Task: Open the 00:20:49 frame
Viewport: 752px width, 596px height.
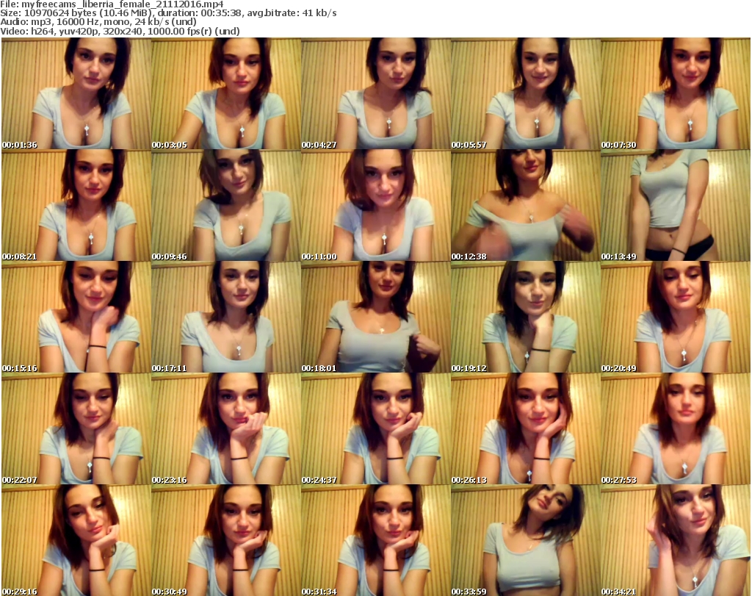Action: point(676,317)
